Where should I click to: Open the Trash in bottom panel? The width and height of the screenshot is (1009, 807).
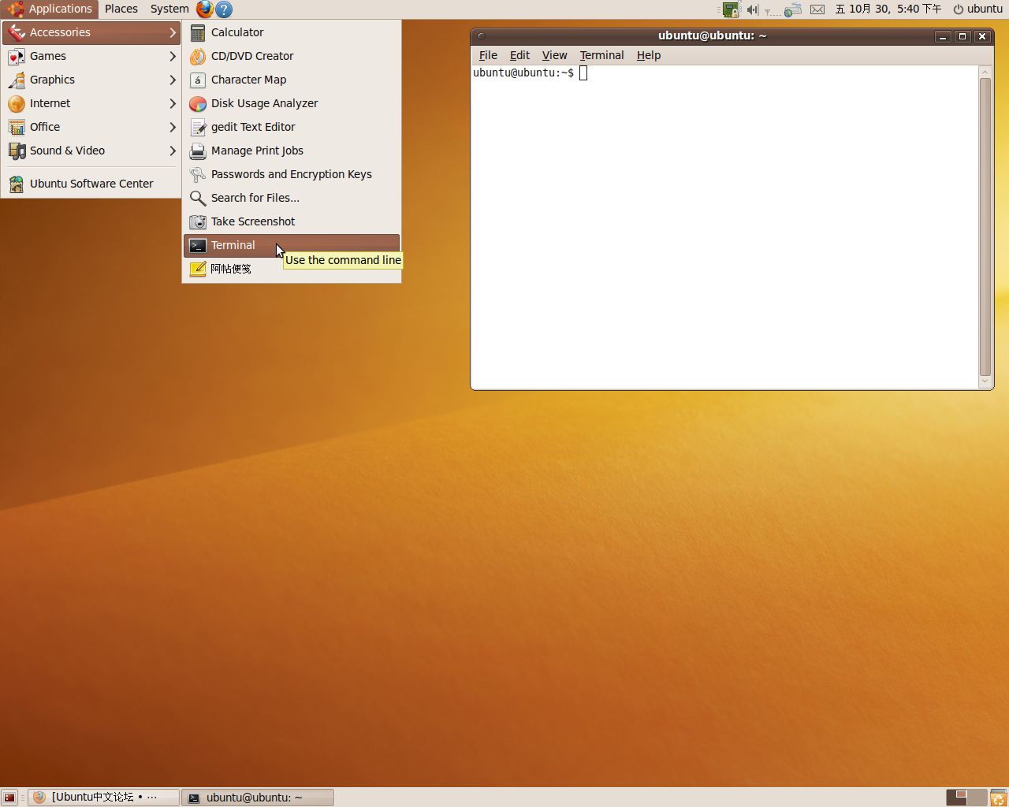998,798
